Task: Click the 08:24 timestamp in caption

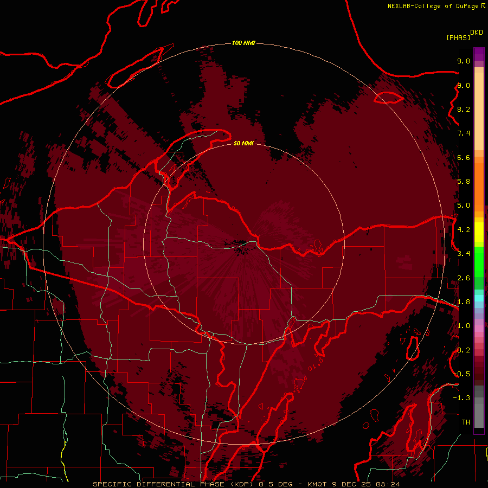Action: pos(388,484)
